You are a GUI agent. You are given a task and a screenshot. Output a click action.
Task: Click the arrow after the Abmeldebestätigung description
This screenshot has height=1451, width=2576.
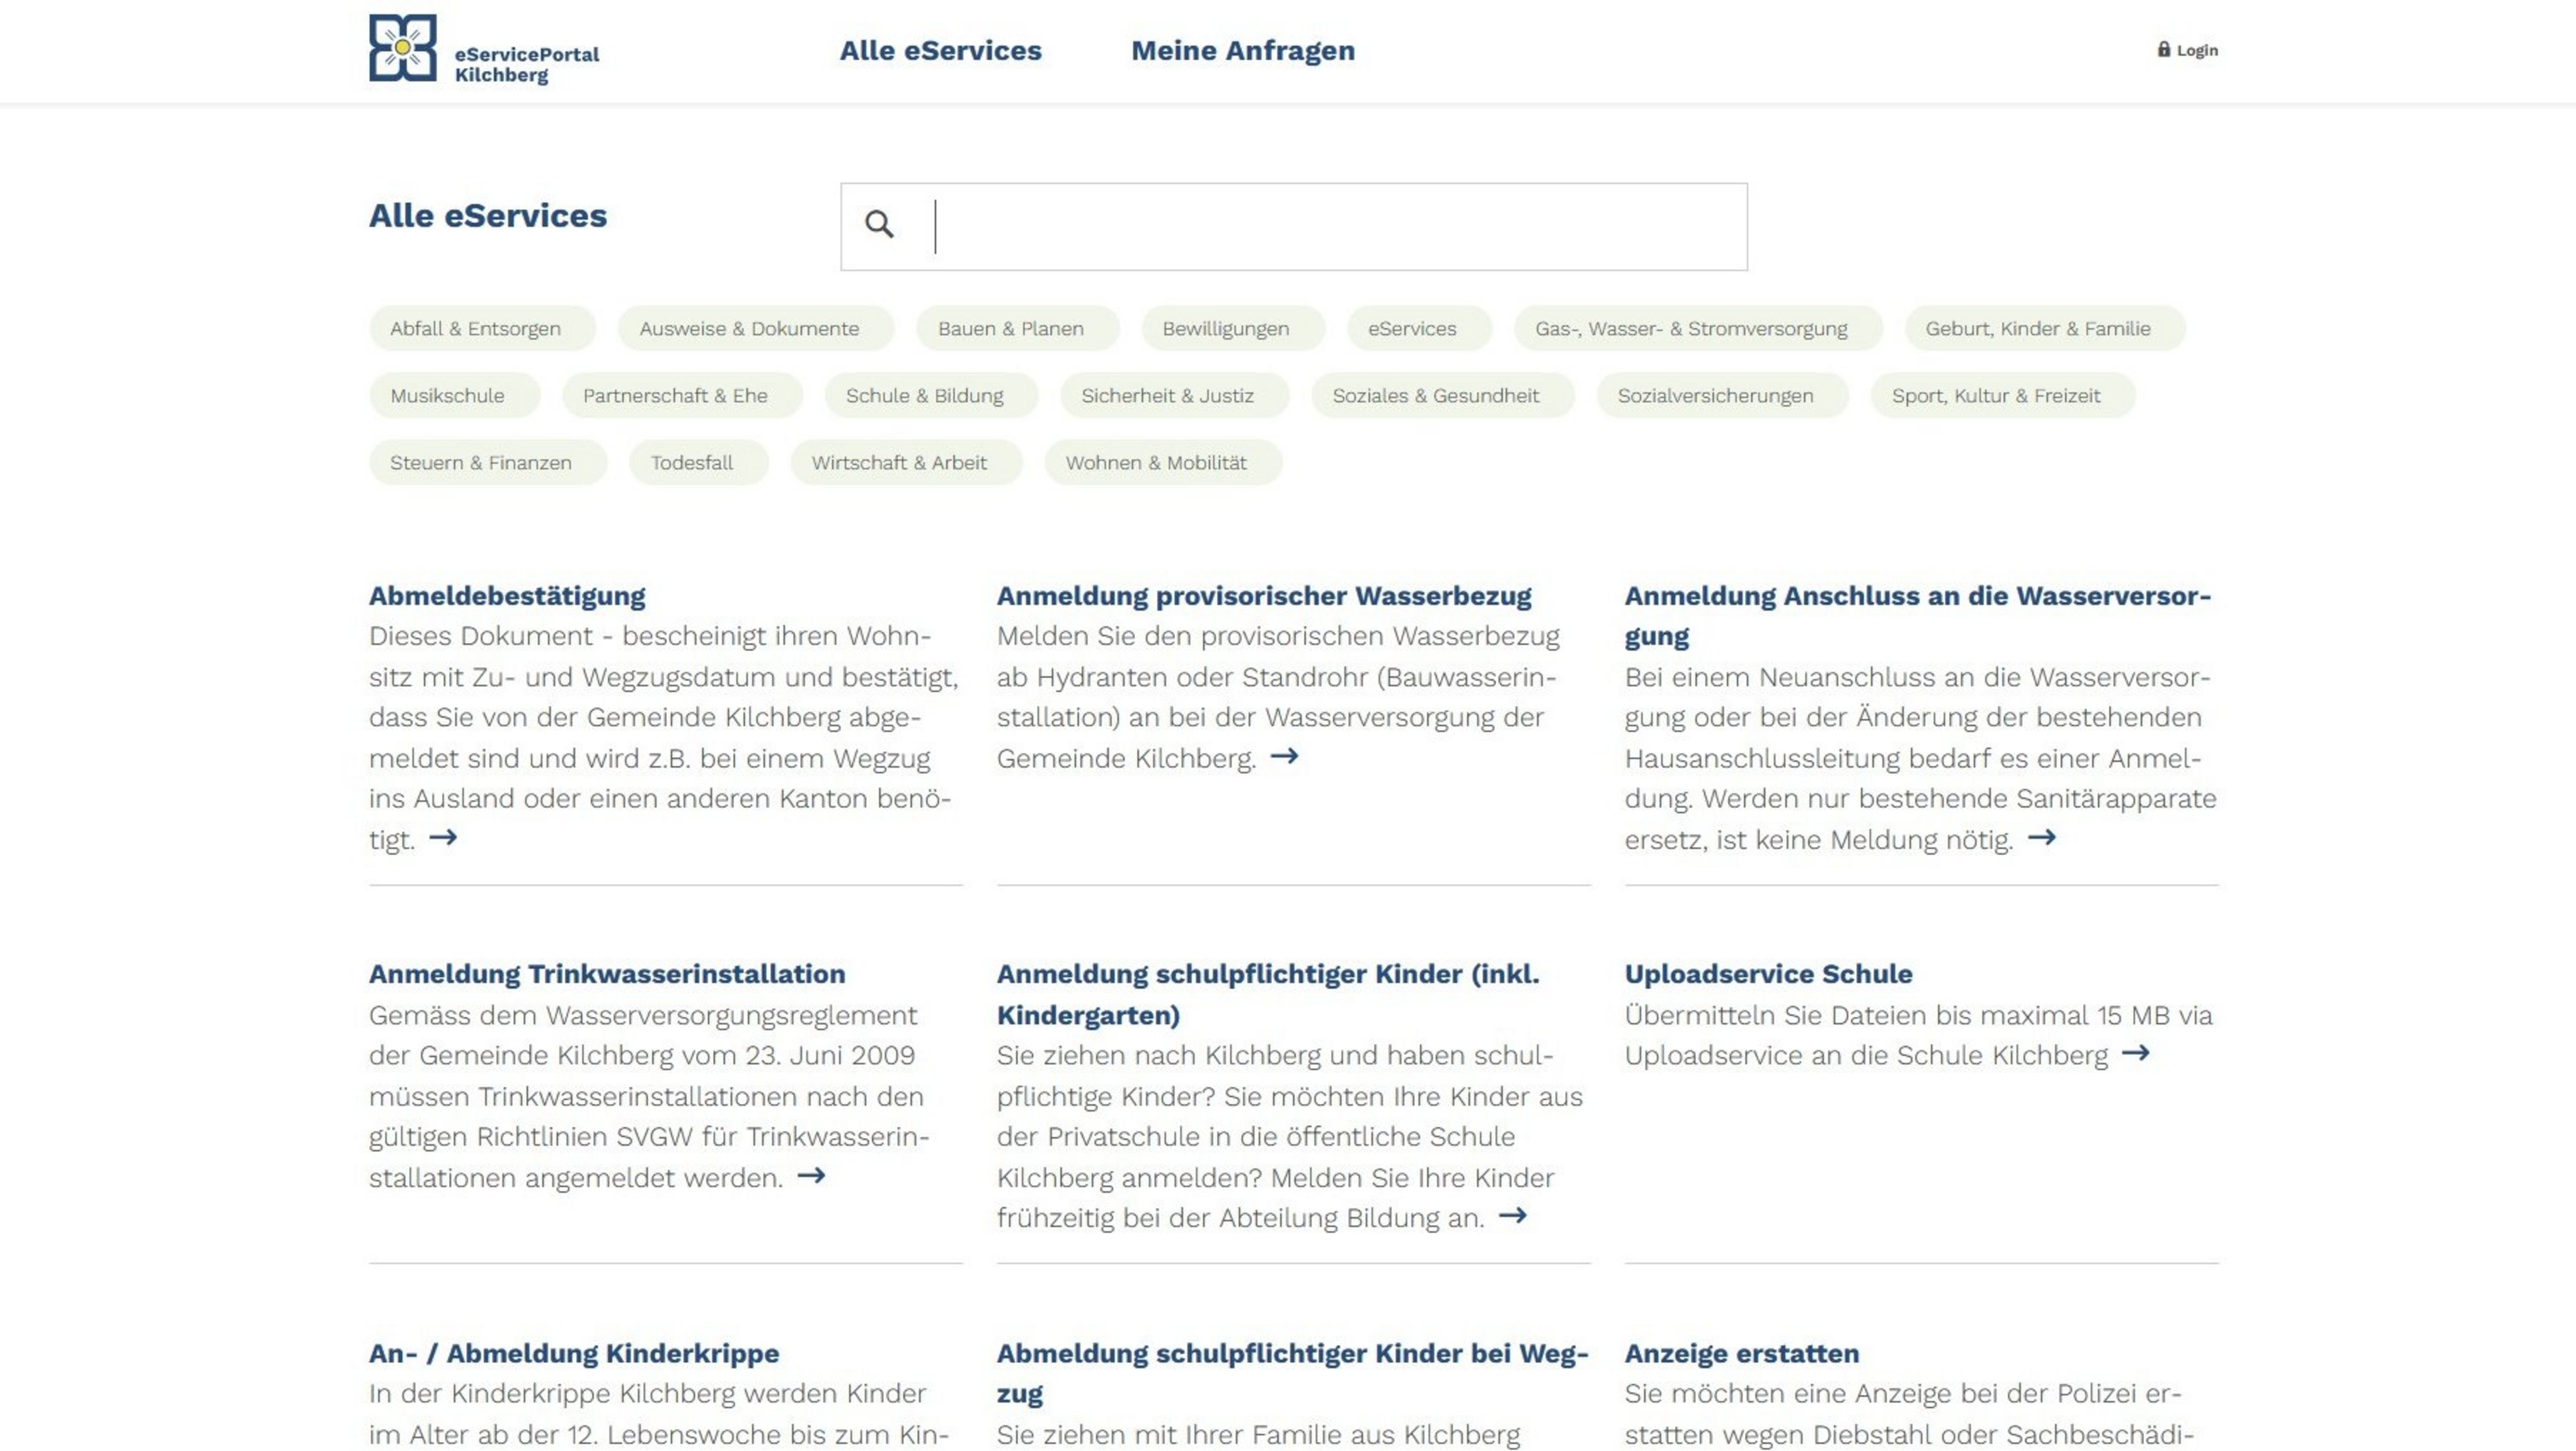click(443, 838)
